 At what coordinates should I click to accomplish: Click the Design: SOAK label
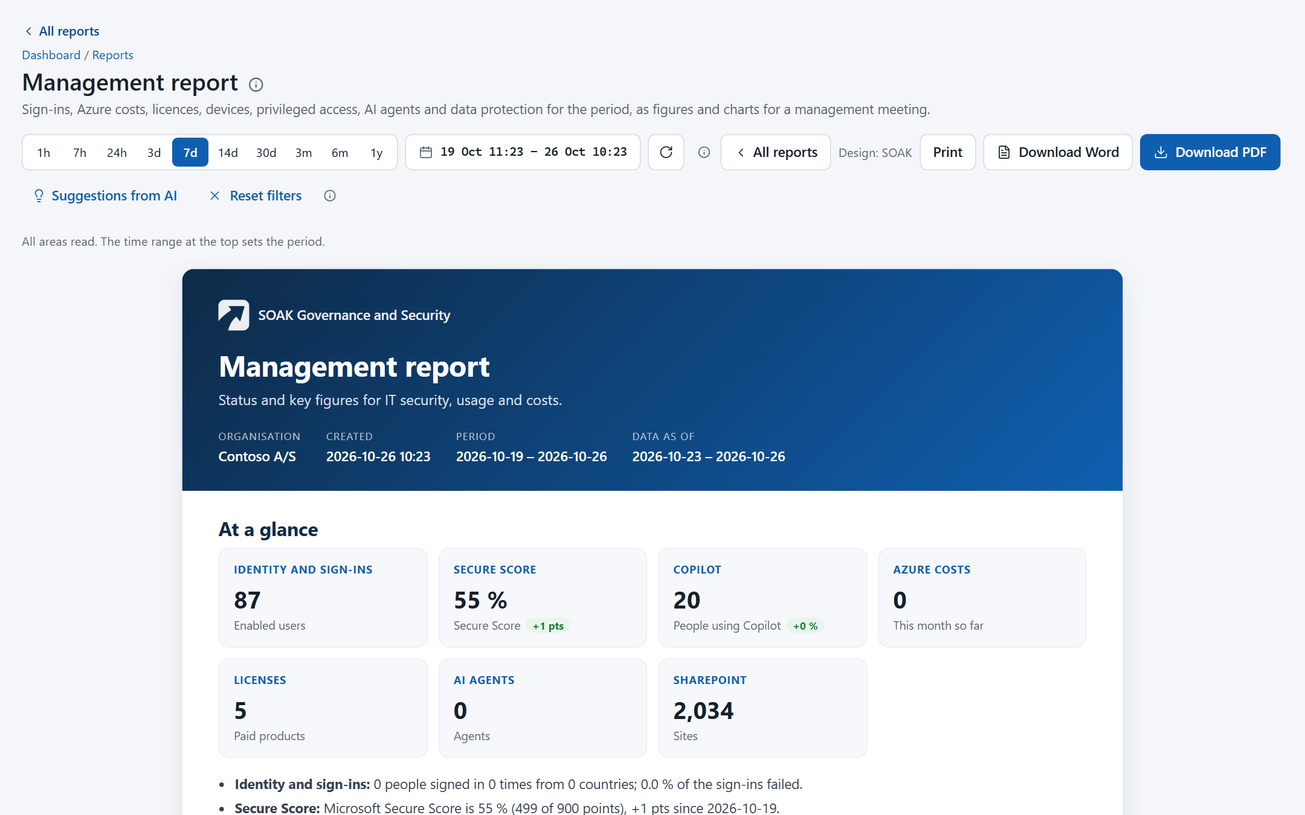(875, 153)
